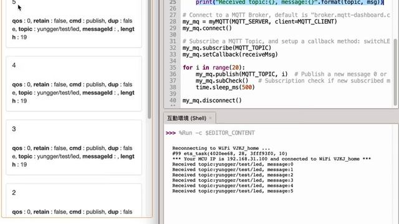Click shell output ending "message:3"
Screen dimensions: 399x224
pos(233,180)
